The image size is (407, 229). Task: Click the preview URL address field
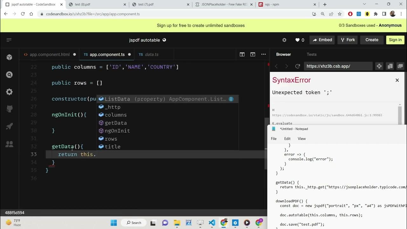pos(338,66)
